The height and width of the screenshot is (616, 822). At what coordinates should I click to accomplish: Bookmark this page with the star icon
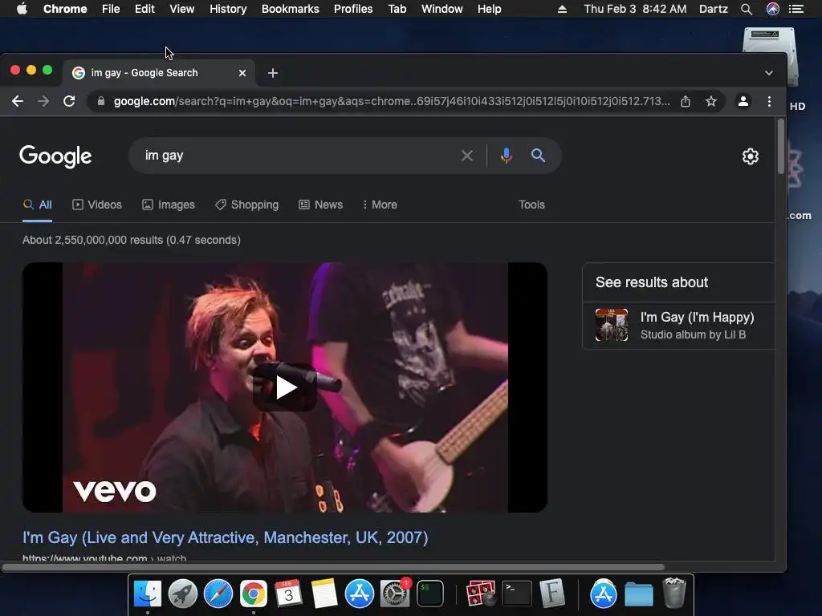pos(711,101)
